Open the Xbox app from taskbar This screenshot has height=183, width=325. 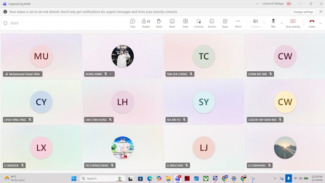click(206, 178)
